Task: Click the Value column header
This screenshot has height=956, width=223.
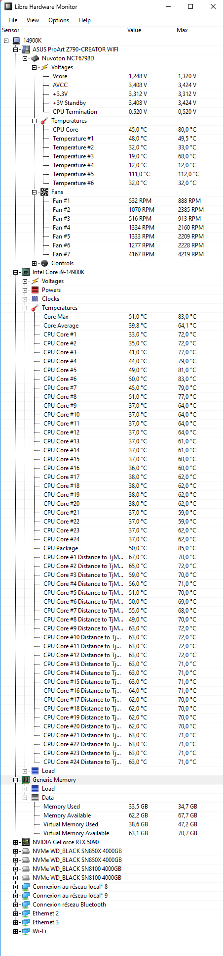Action: (x=134, y=30)
